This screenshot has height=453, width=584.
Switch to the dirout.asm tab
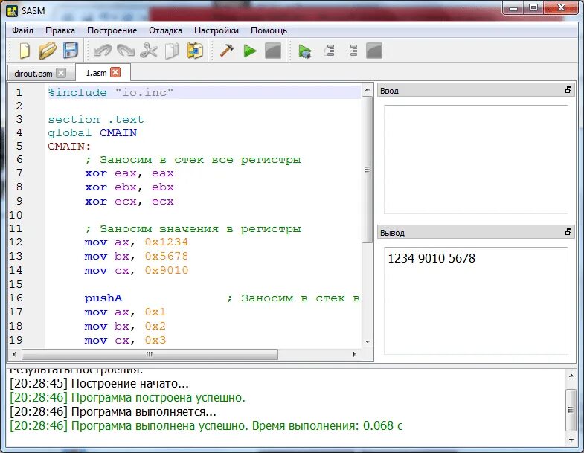33,74
